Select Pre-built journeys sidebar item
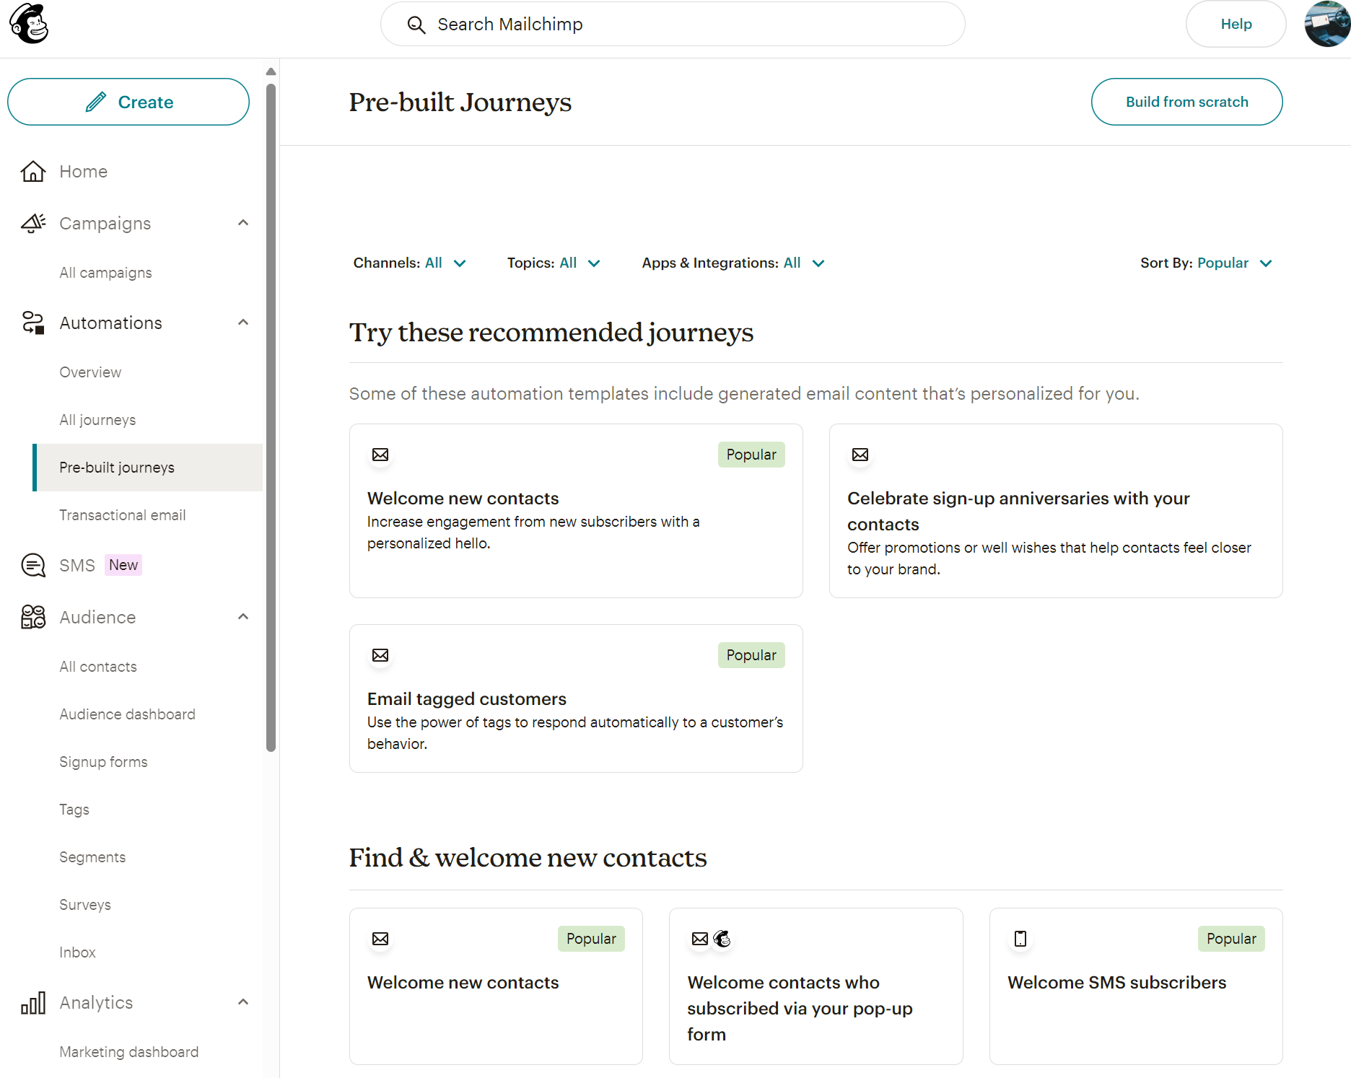Image resolution: width=1351 pixels, height=1078 pixels. click(x=148, y=468)
